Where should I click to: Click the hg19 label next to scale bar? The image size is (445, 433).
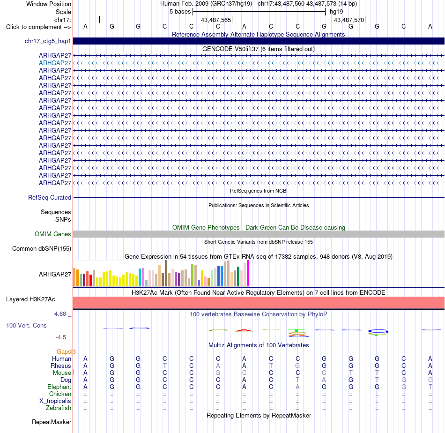pos(336,12)
